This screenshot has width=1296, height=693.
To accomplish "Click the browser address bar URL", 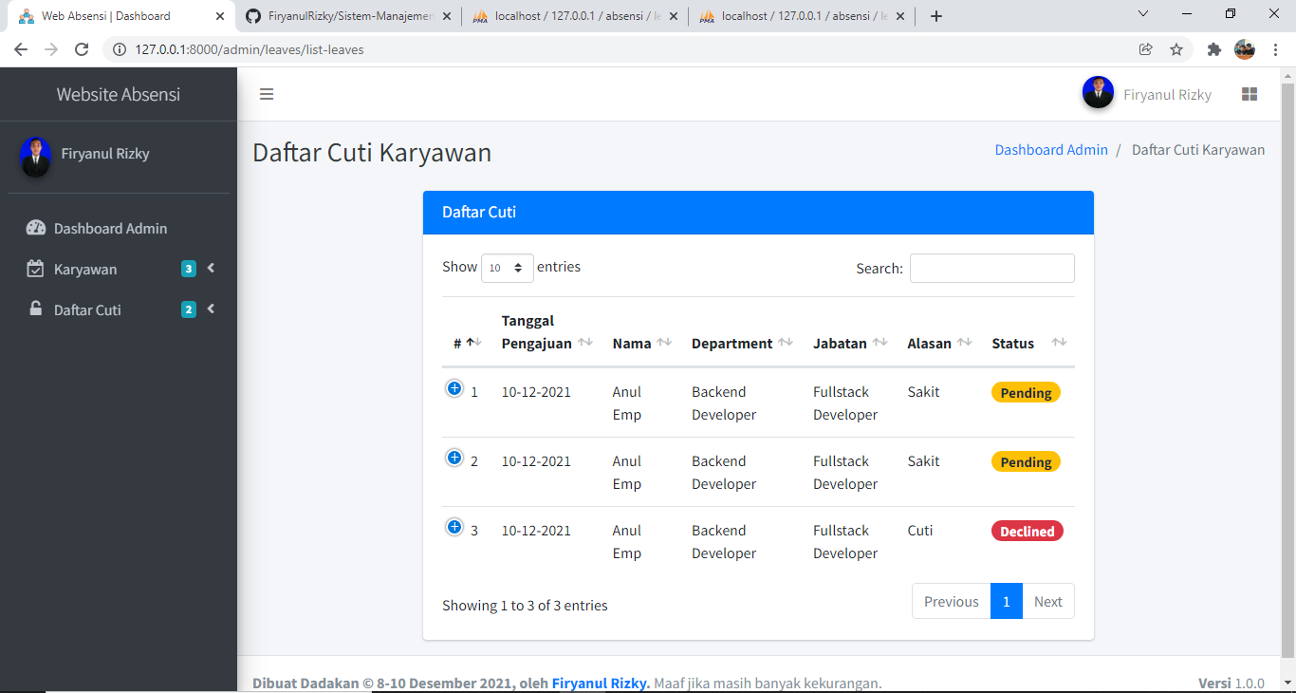I will 249,49.
